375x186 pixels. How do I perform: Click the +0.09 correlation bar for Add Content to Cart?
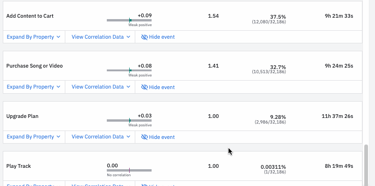click(x=129, y=21)
